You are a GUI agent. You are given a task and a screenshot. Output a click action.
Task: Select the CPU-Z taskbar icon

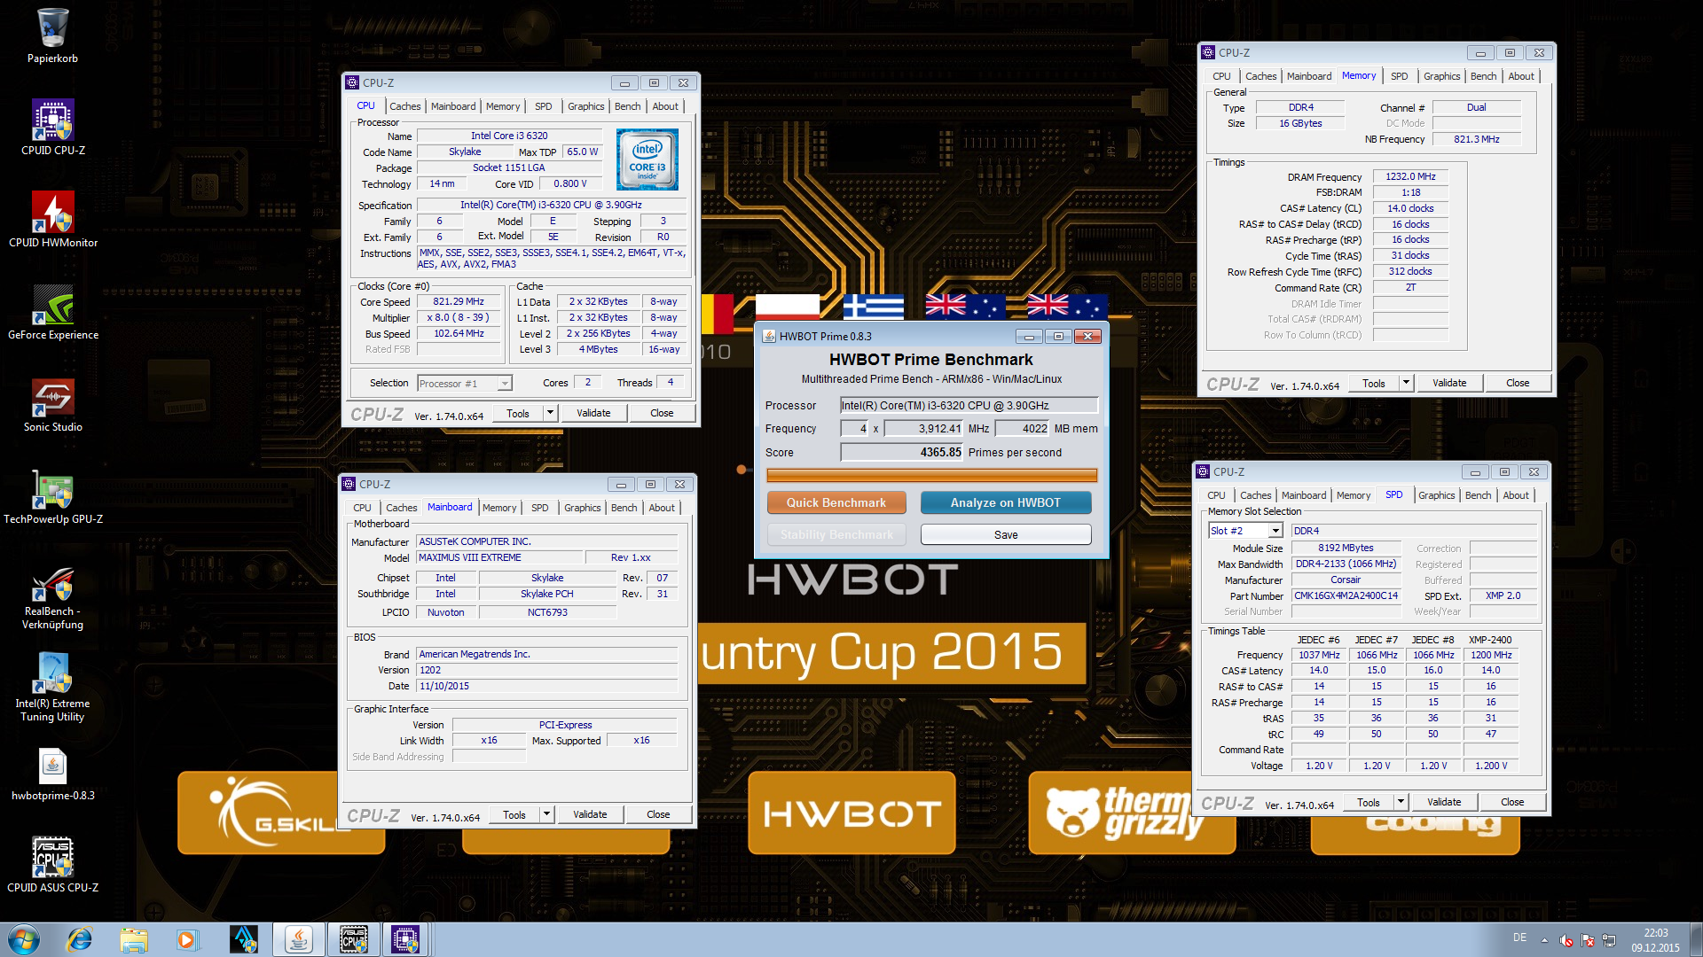[x=405, y=939]
